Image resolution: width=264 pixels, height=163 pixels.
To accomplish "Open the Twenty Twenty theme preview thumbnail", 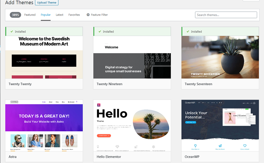I will click(x=44, y=57).
